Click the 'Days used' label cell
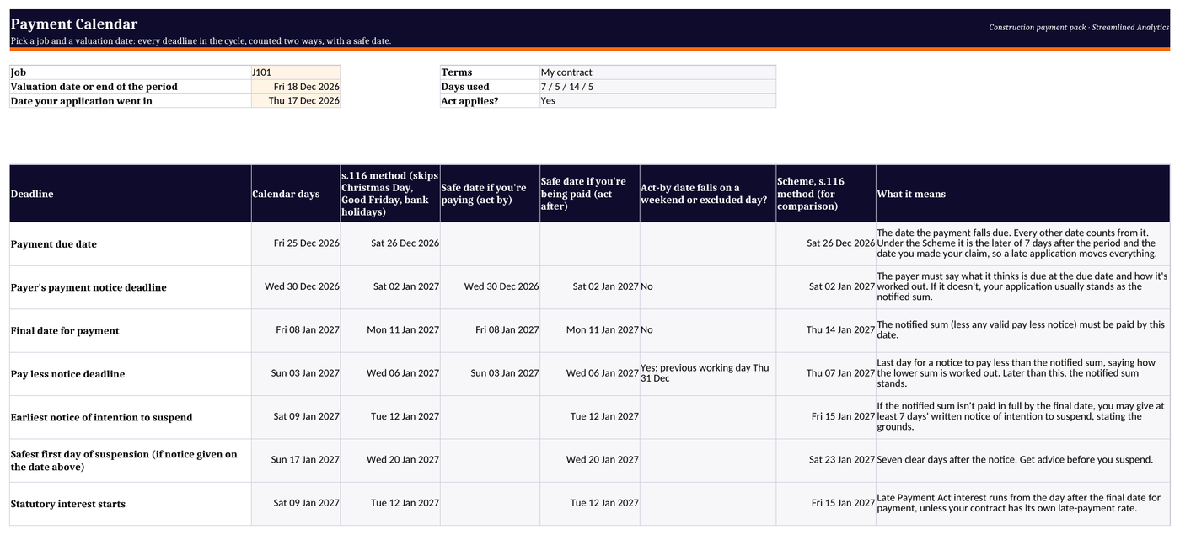The width and height of the screenshot is (1180, 535). (x=490, y=87)
